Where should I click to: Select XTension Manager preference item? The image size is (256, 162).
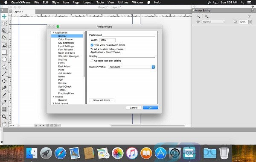tap(68, 56)
